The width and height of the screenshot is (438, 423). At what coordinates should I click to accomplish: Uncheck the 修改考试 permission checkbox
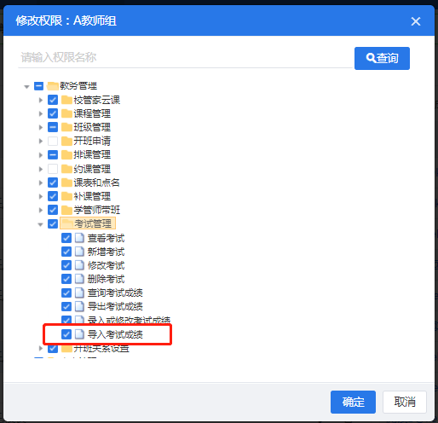(x=66, y=265)
